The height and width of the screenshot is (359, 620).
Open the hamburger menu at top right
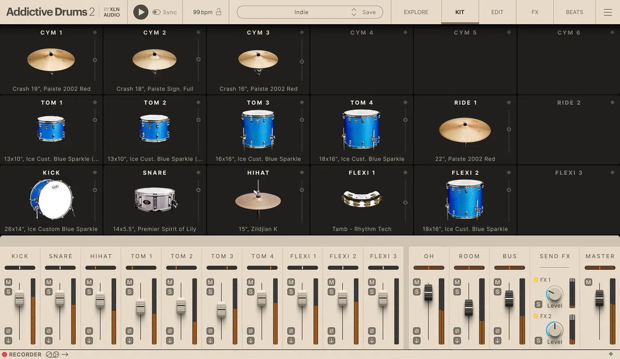[x=608, y=12]
